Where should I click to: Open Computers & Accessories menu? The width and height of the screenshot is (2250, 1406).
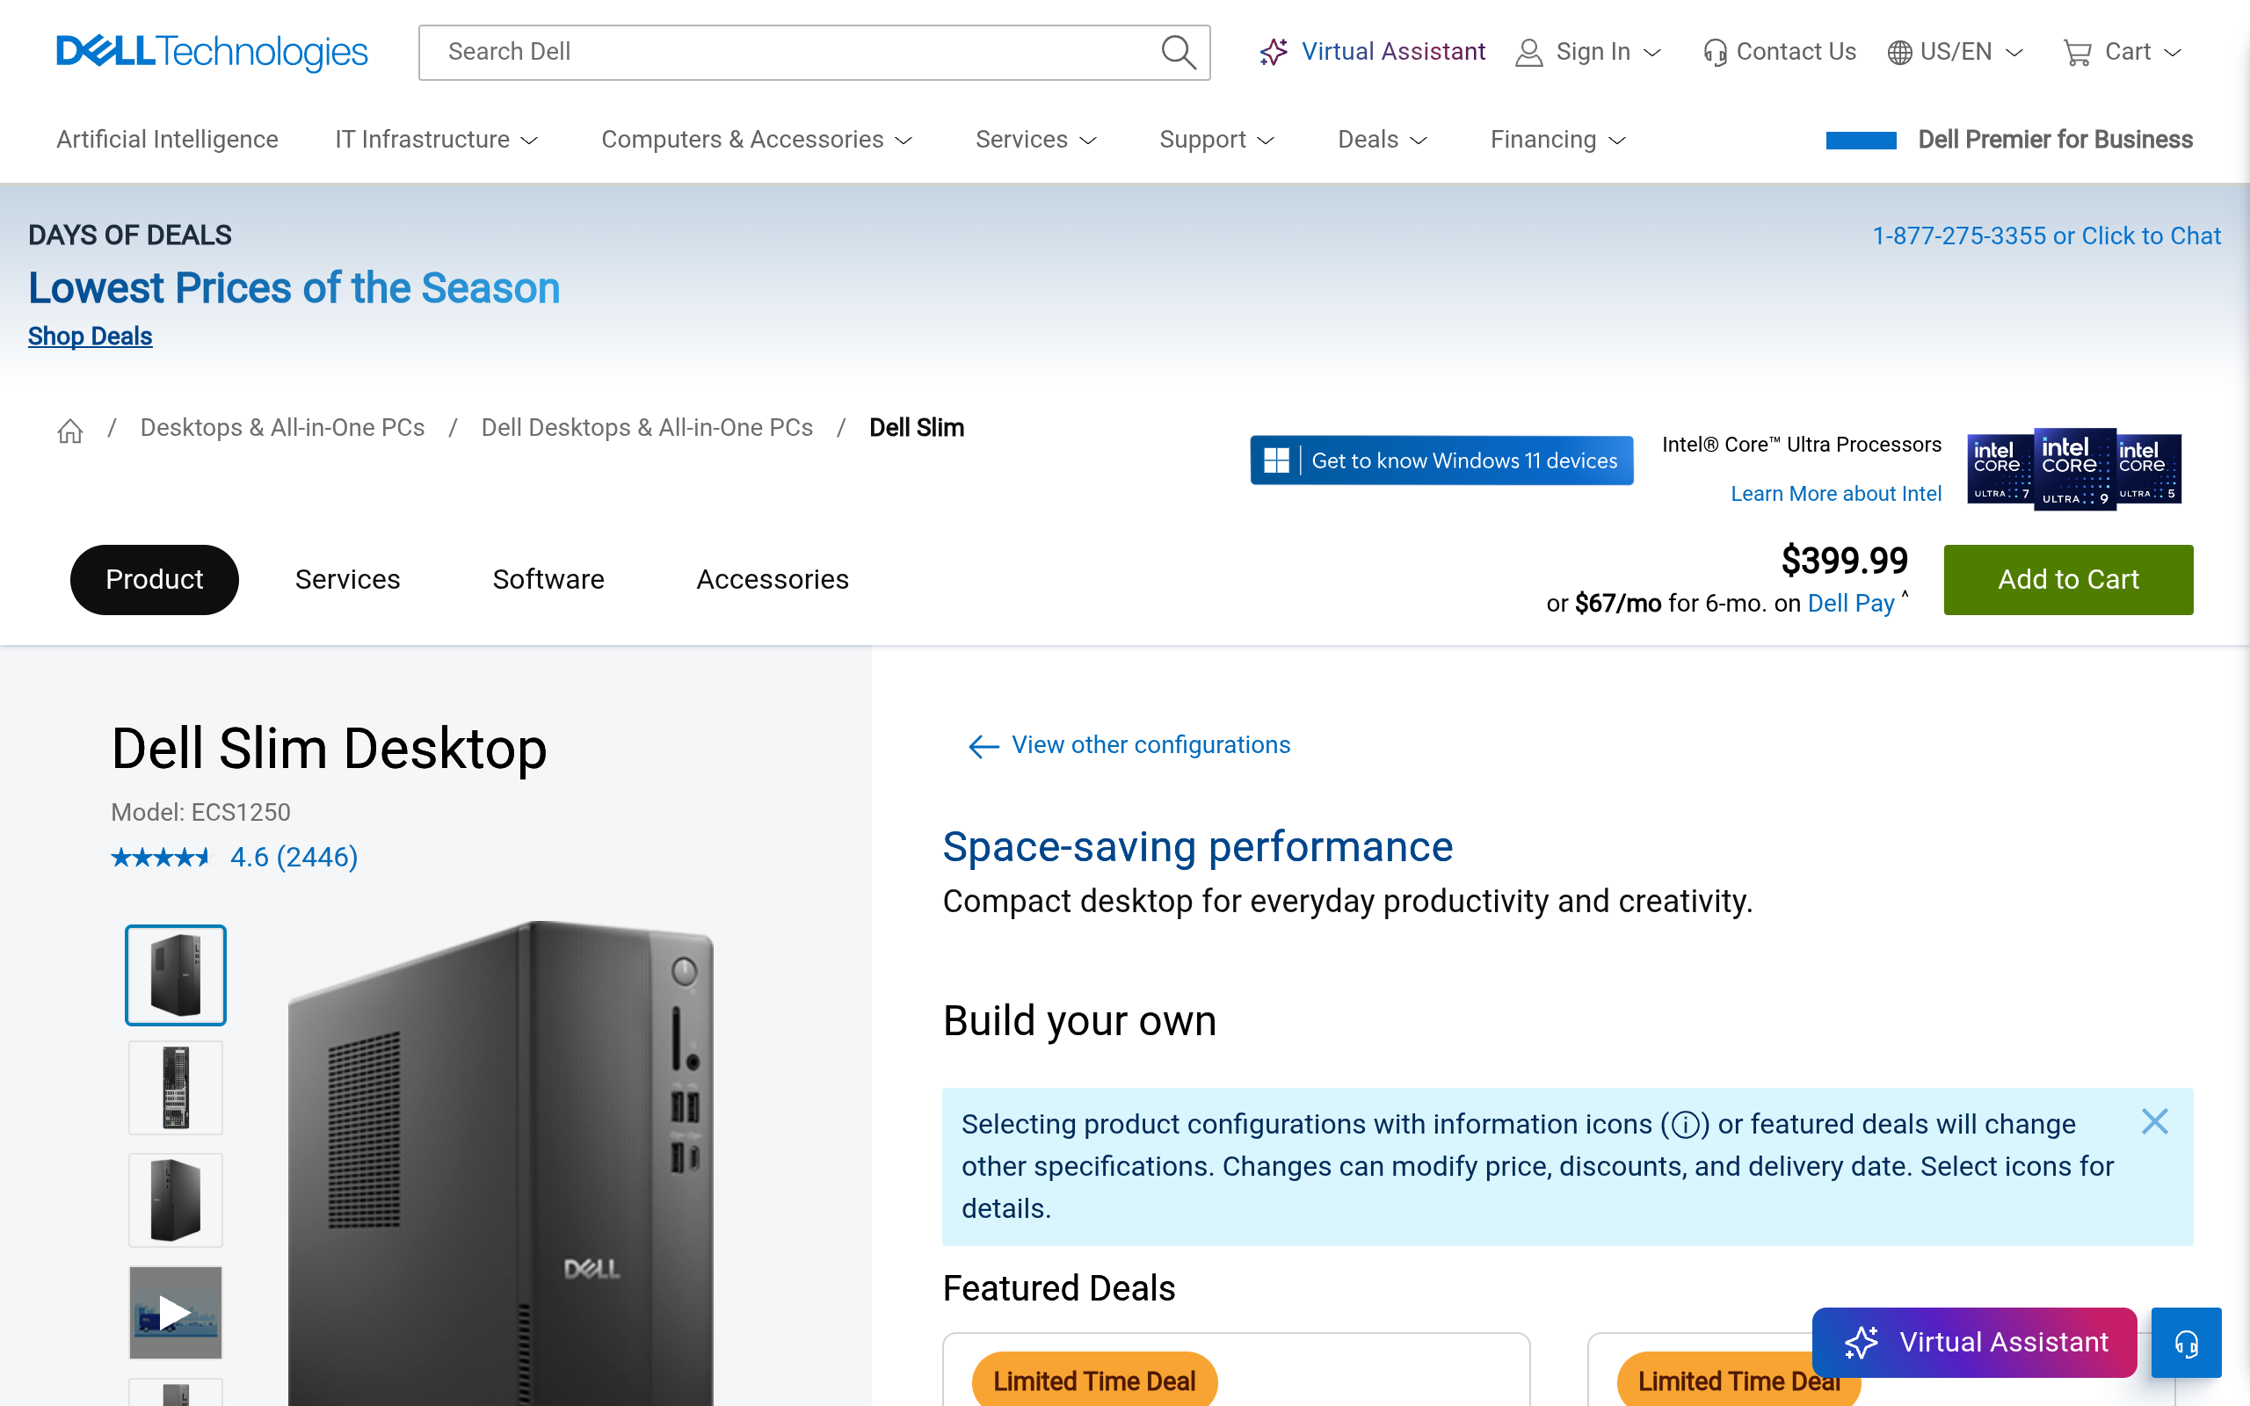click(757, 140)
